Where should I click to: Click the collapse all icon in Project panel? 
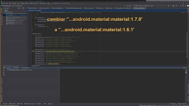(x=21, y=8)
